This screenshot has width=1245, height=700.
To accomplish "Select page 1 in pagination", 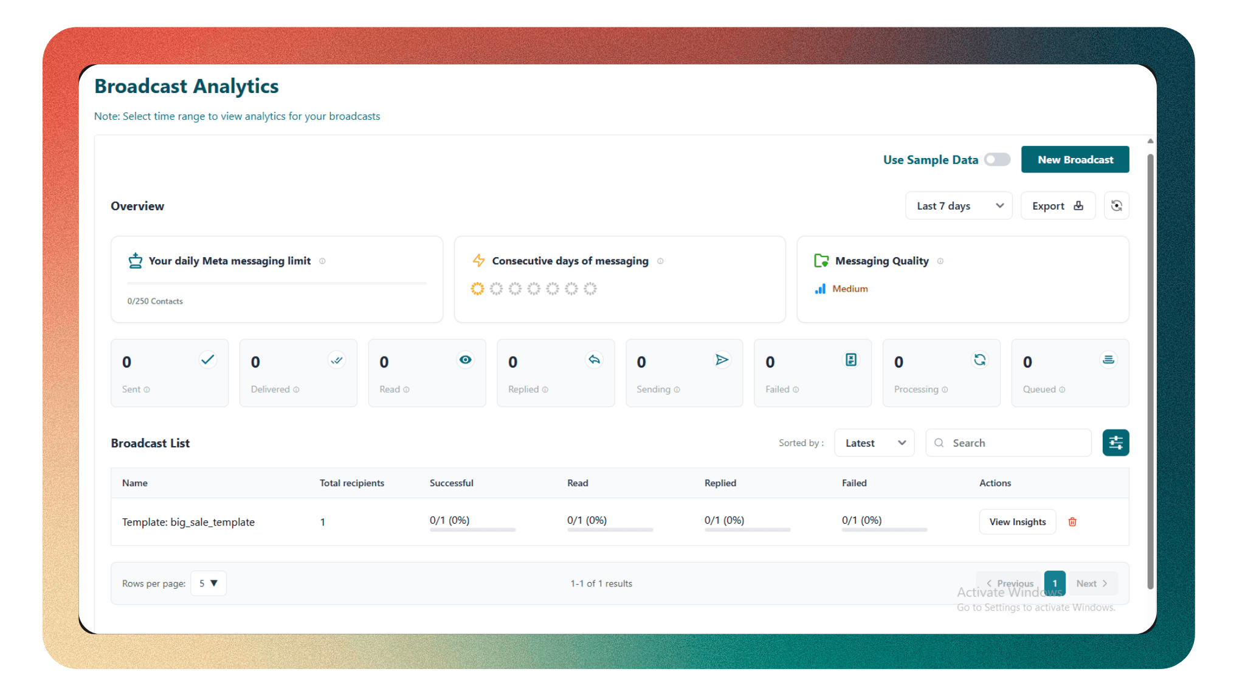I will [1055, 583].
